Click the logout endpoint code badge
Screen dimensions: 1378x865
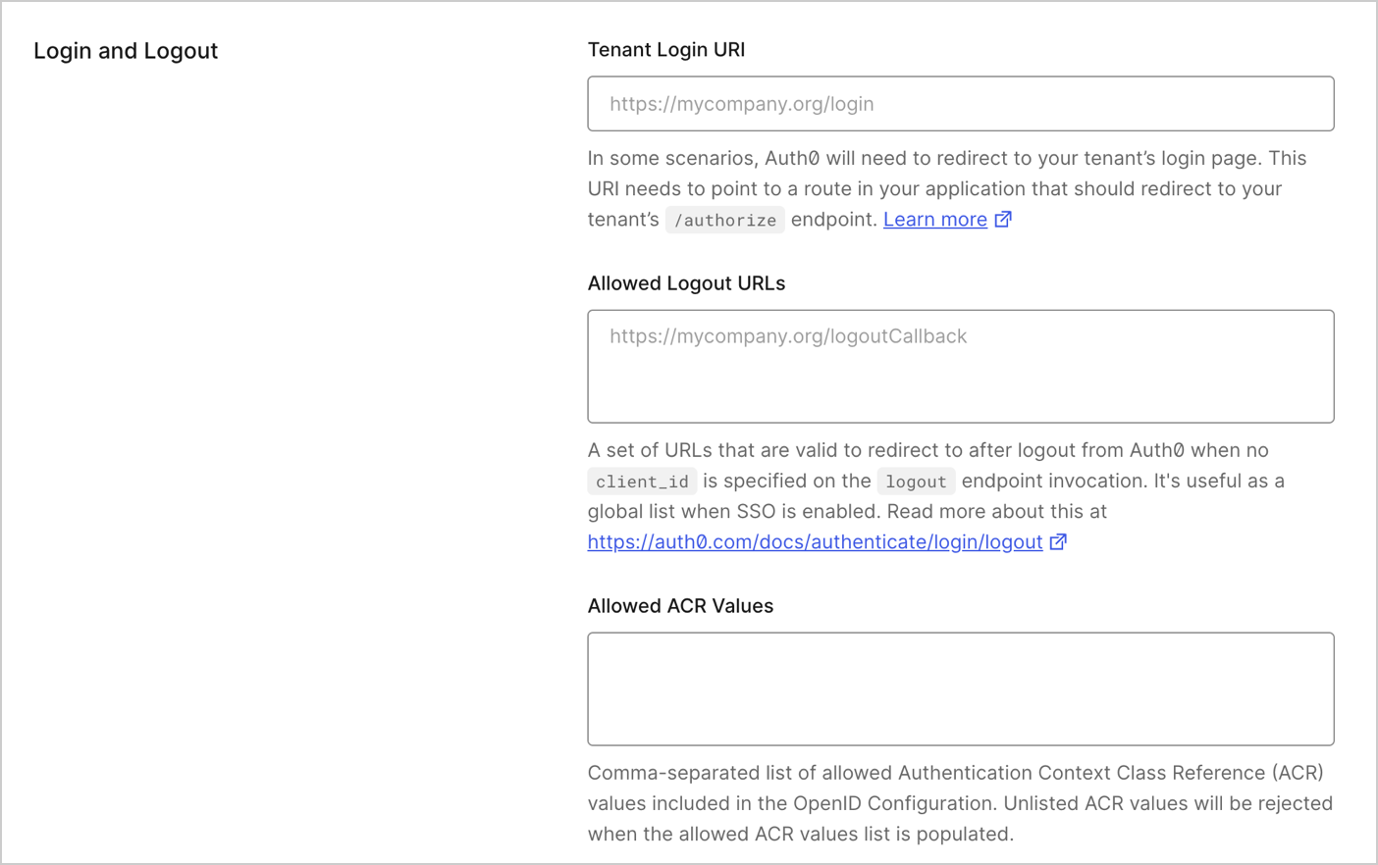916,482
